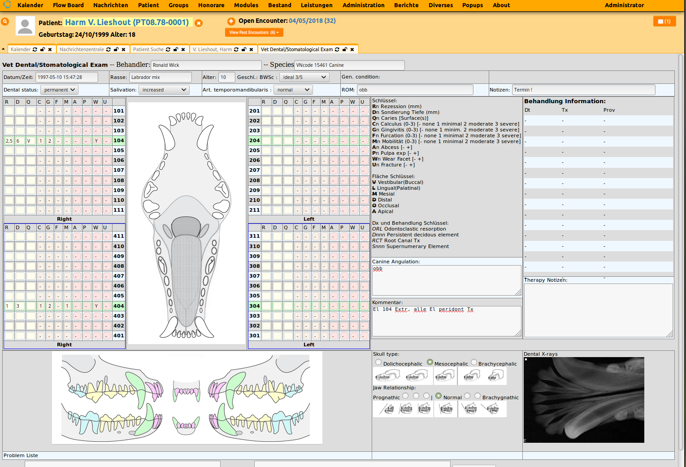Image resolution: width=686 pixels, height=467 pixels.
Task: Open the Flow Board menu
Action: [x=68, y=5]
